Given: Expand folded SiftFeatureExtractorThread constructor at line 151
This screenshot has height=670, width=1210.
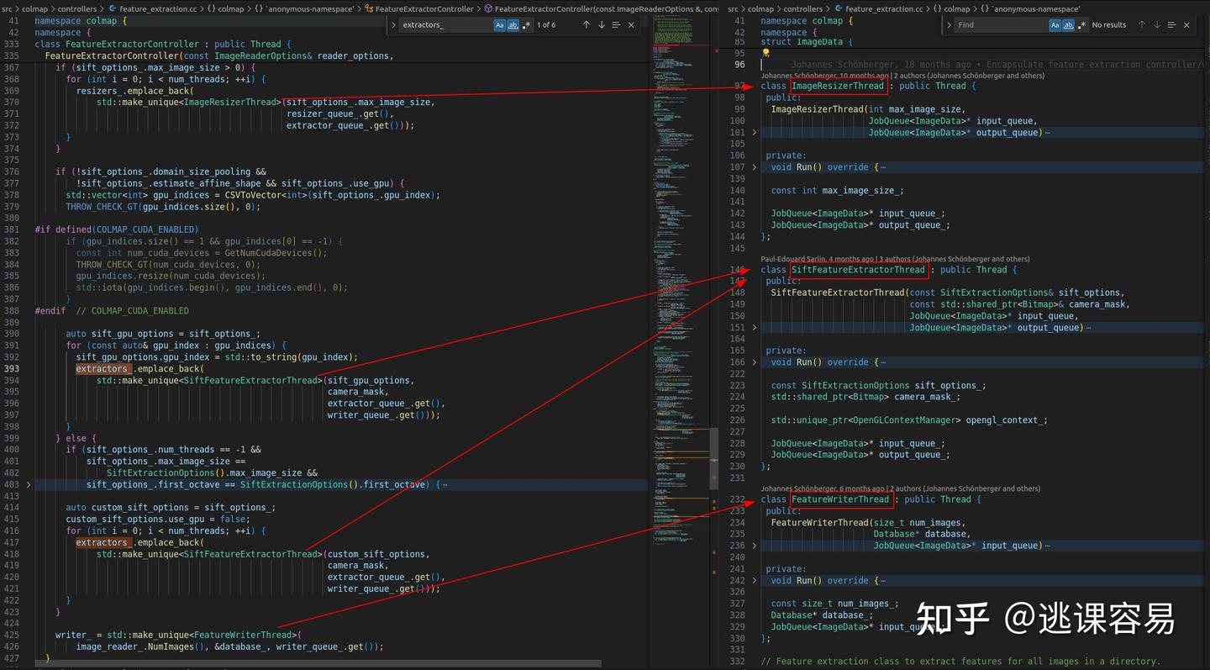Looking at the screenshot, I should [754, 328].
